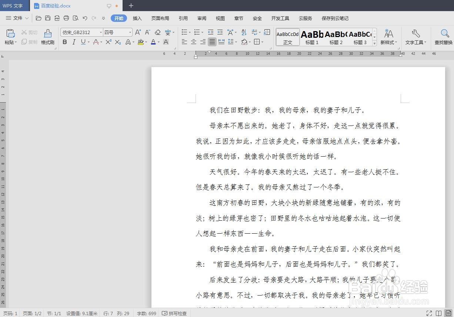Screen dimensions: 454x317
Task: Align text left
Action: pyautogui.click(x=184, y=42)
